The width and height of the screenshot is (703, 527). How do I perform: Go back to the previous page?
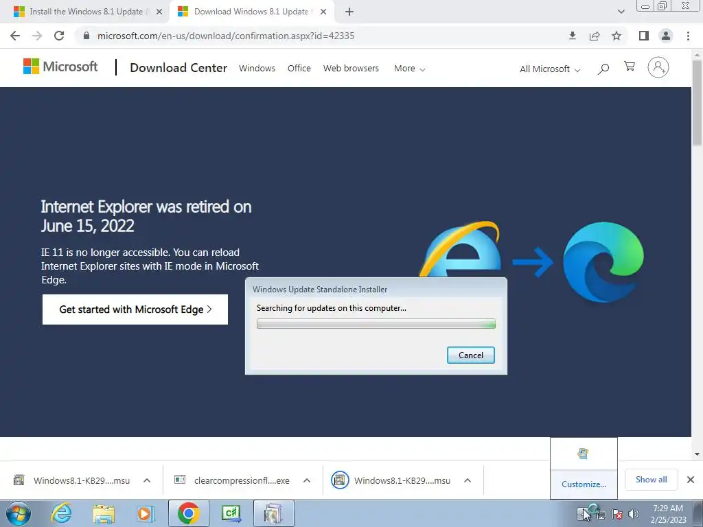click(x=15, y=36)
